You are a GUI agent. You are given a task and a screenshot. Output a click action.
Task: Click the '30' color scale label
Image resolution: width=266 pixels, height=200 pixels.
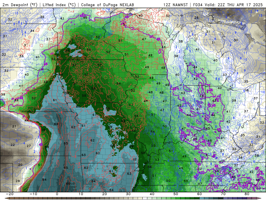coord(128,194)
